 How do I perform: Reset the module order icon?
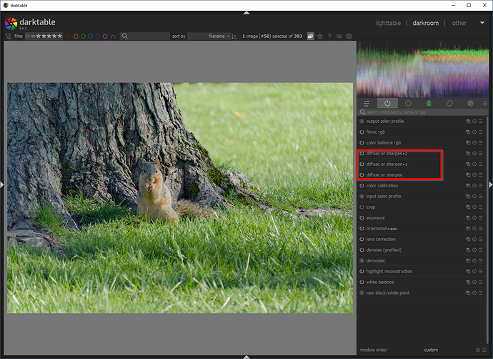[478, 350]
